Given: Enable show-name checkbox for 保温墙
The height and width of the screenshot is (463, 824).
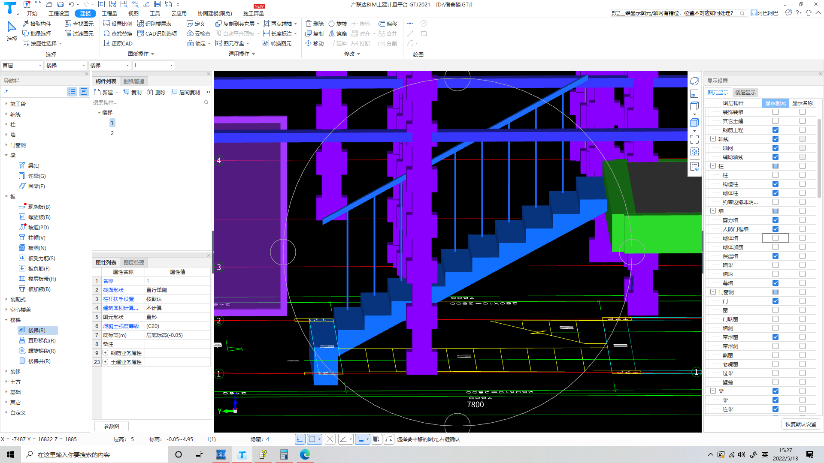Looking at the screenshot, I should click(802, 256).
